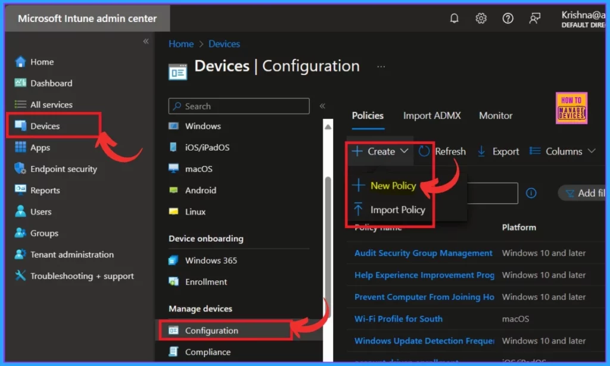Click the Devices breadcrumb link
Image resolution: width=610 pixels, height=366 pixels.
(224, 44)
